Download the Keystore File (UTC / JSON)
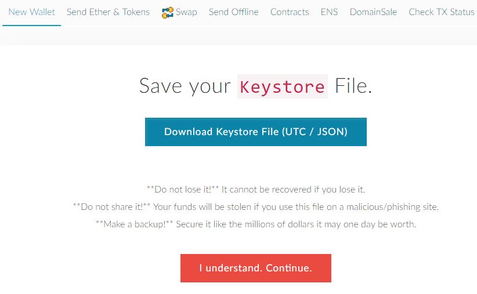The image size is (477, 294). (x=255, y=132)
